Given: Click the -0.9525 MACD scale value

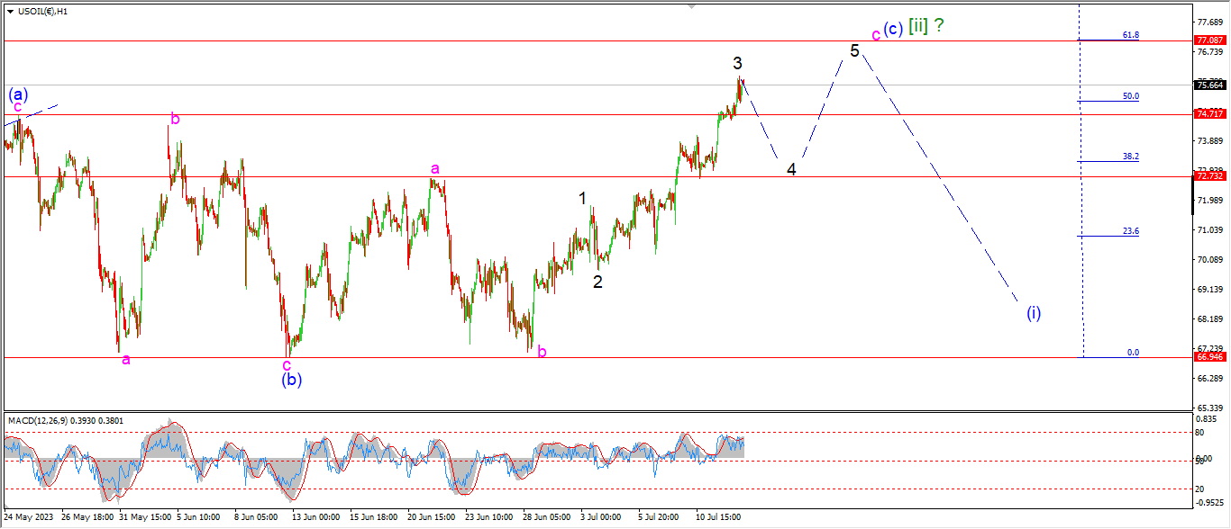Looking at the screenshot, I should [x=1209, y=501].
